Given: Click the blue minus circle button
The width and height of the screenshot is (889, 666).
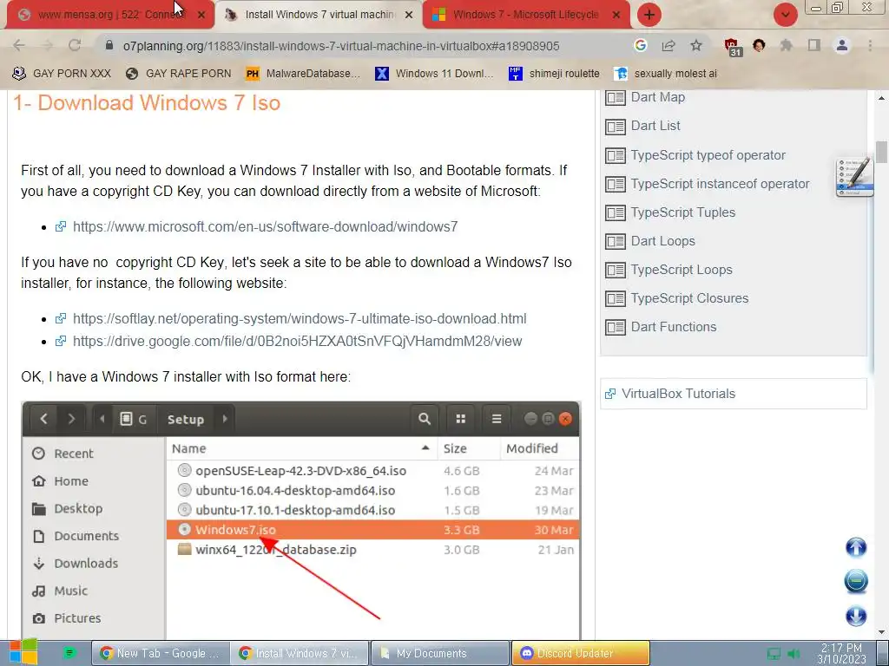Looking at the screenshot, I should 856,582.
